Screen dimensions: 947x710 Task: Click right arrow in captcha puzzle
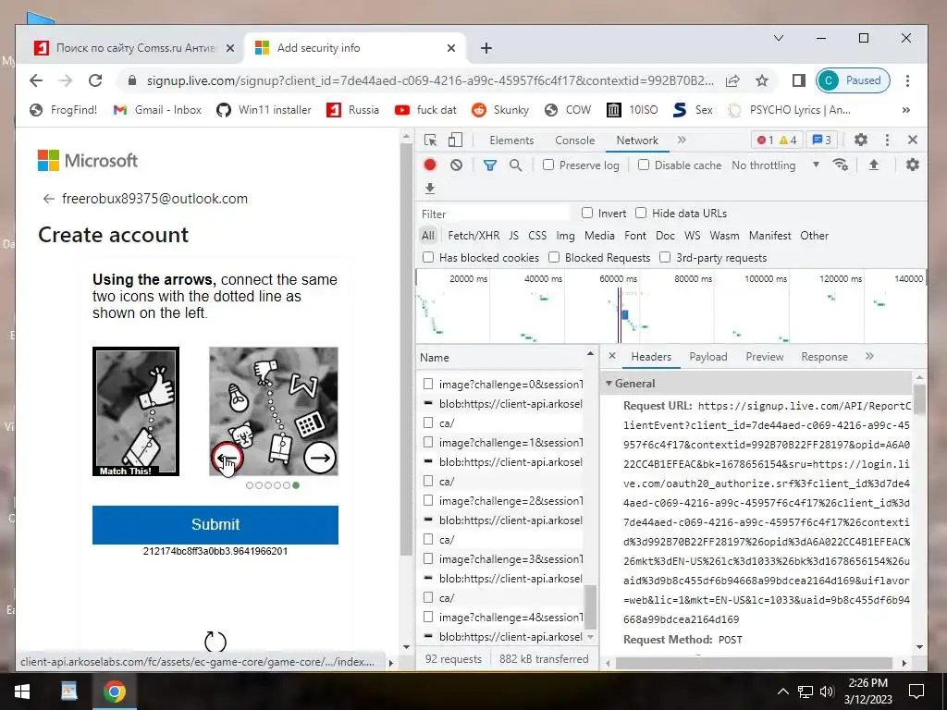(319, 459)
